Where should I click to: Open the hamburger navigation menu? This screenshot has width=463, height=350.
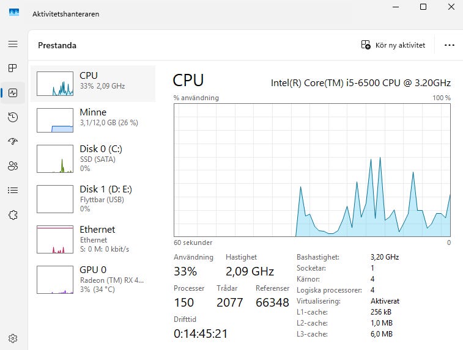(x=13, y=44)
